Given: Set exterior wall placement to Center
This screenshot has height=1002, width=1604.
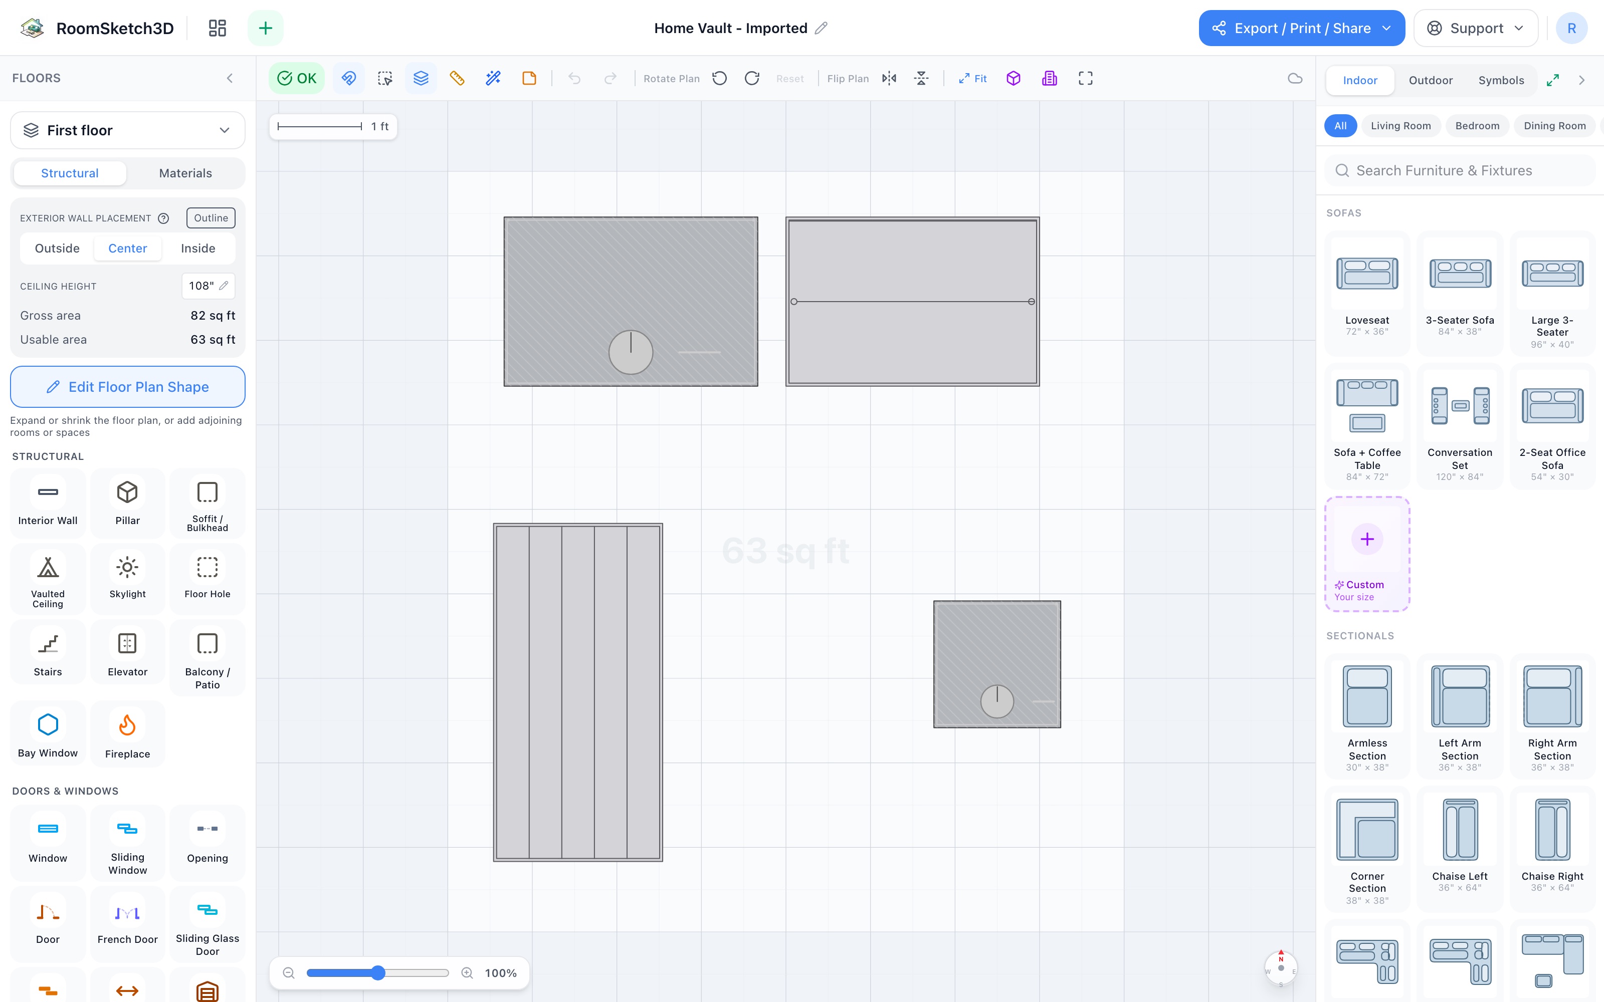Looking at the screenshot, I should click(127, 248).
